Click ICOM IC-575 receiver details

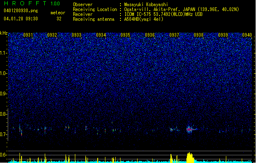point(164,14)
